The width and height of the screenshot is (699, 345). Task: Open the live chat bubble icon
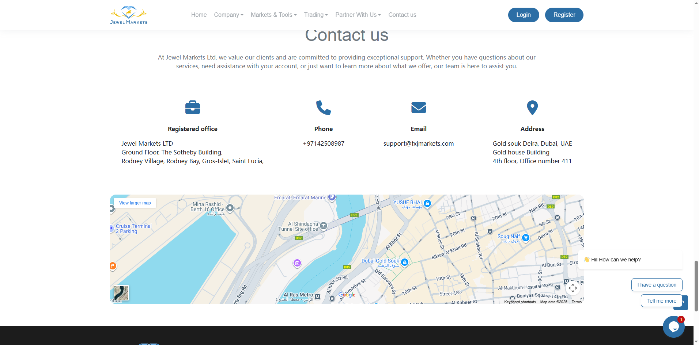tap(673, 327)
